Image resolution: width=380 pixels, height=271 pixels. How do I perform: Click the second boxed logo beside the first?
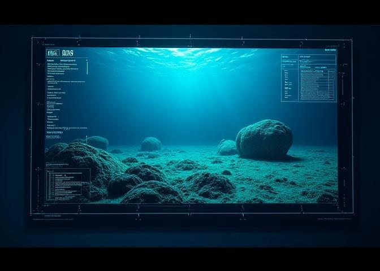[68, 53]
